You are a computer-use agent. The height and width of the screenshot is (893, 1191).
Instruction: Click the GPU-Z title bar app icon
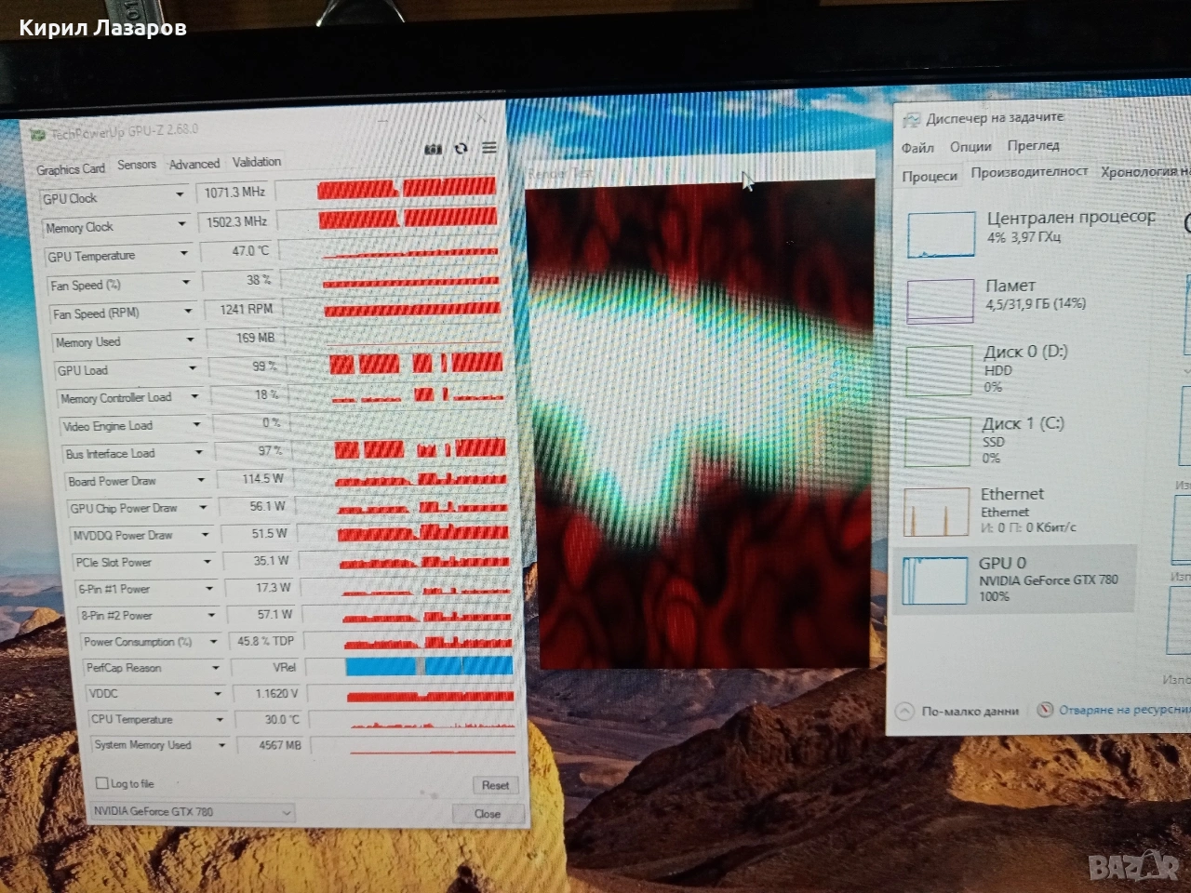click(38, 136)
